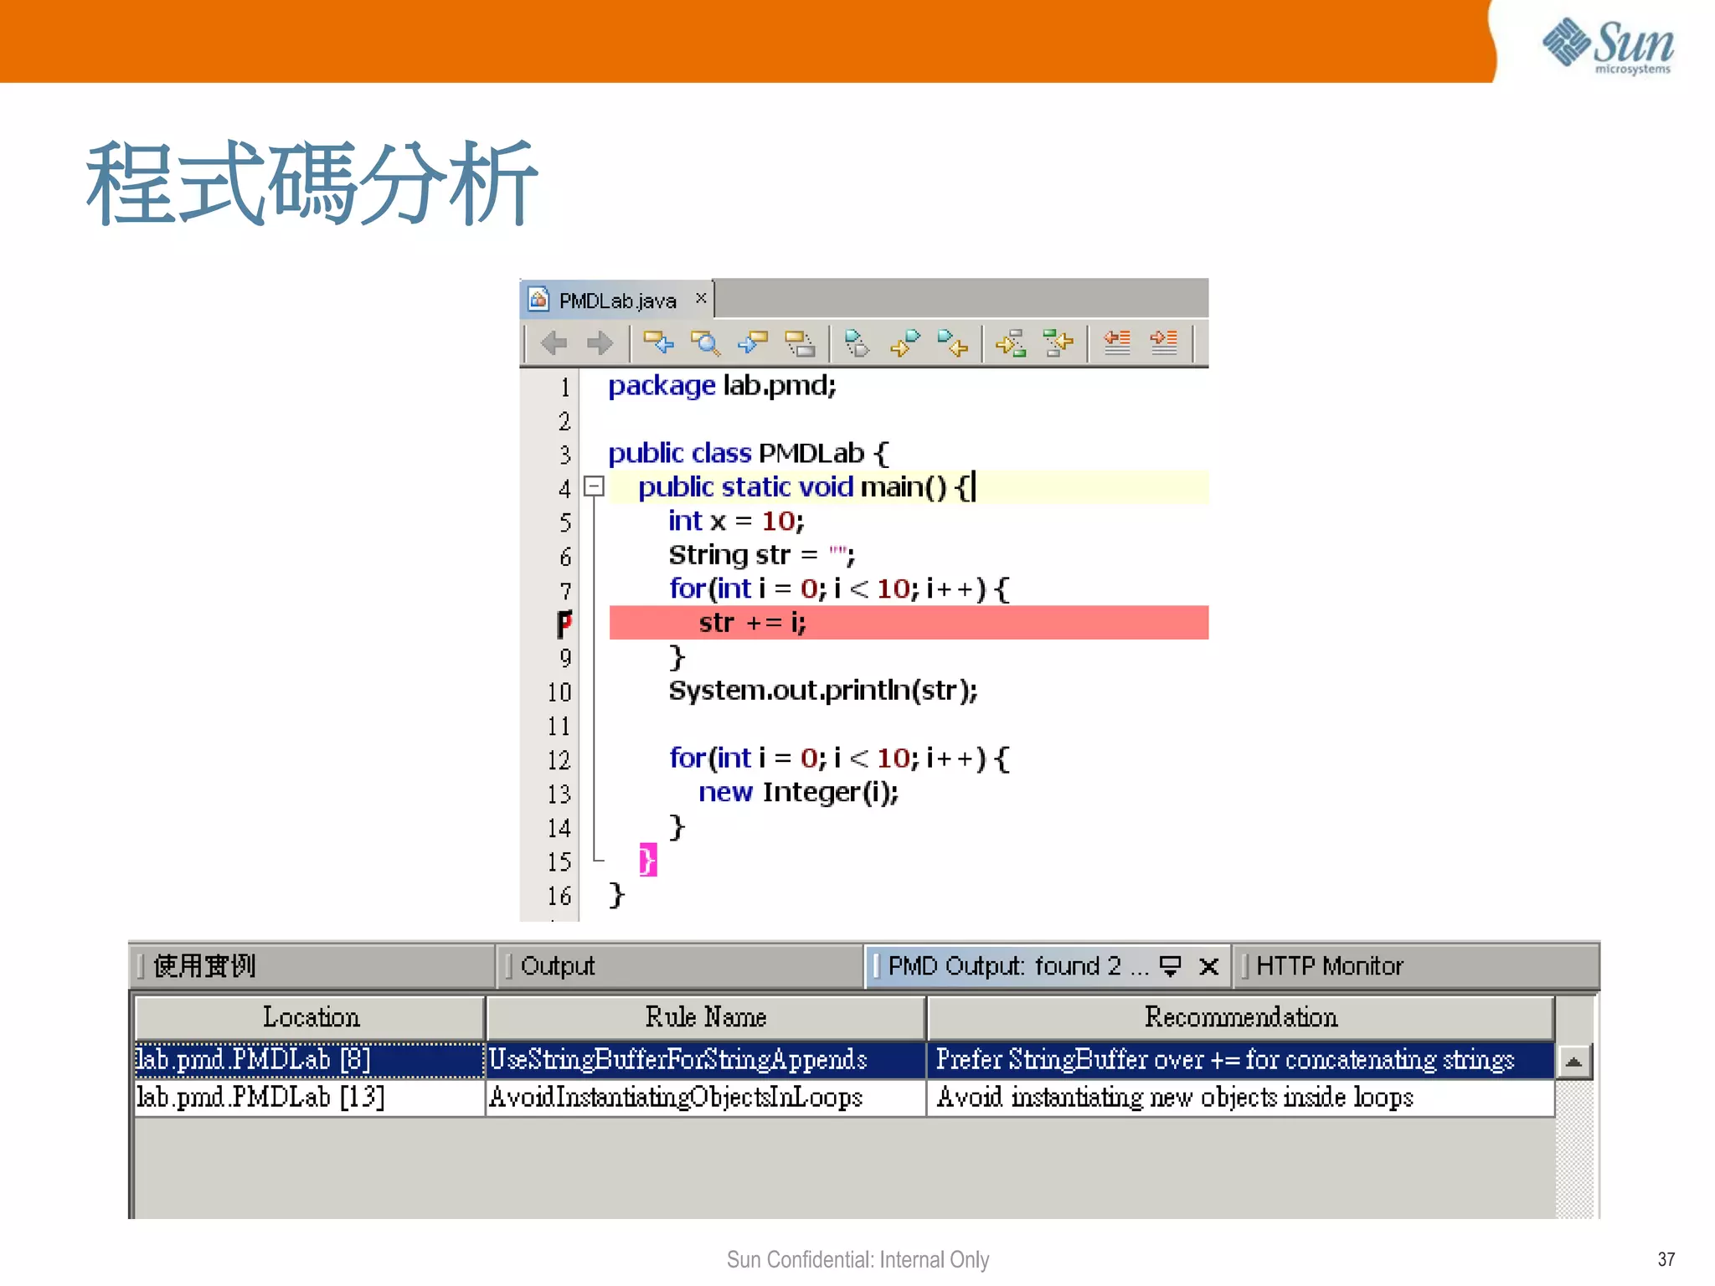
Task: Close the PMDLab.java editor tab
Action: 701,298
